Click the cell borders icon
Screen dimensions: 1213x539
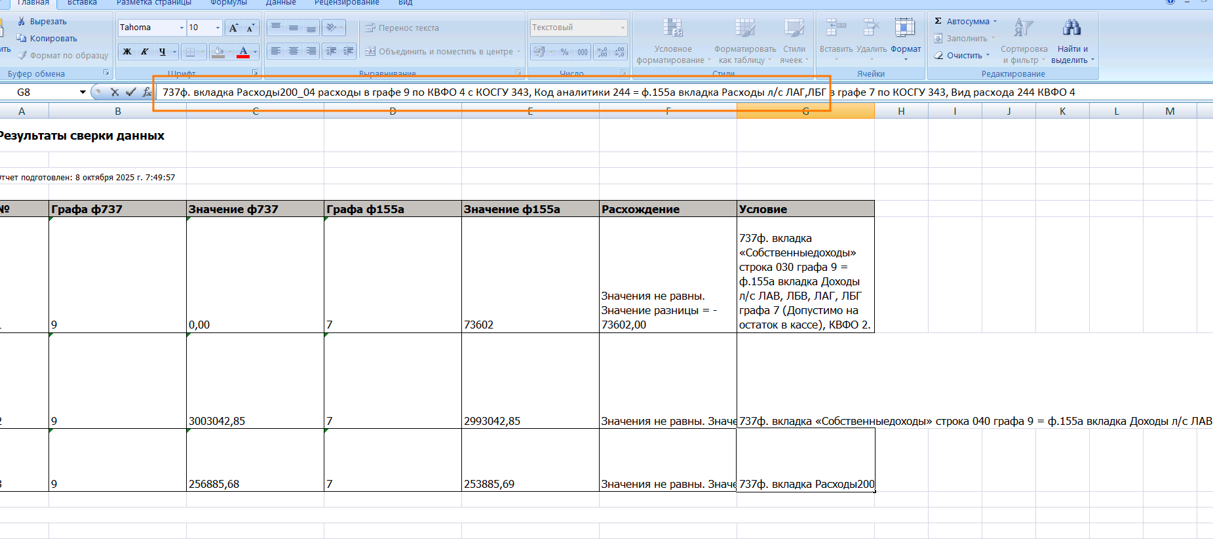190,52
